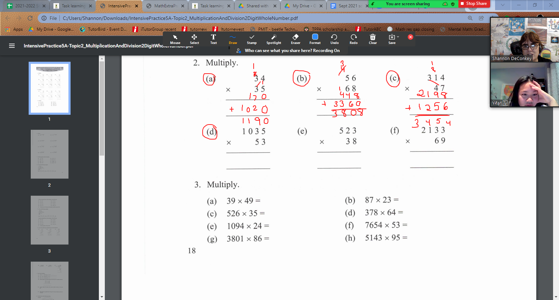
Task: Reload the PDF page
Action: 30,18
